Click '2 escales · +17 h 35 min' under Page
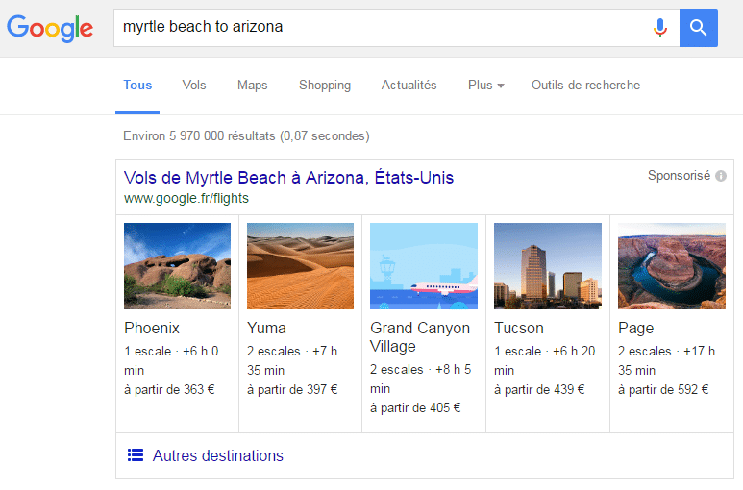This screenshot has width=743, height=490. tap(667, 360)
